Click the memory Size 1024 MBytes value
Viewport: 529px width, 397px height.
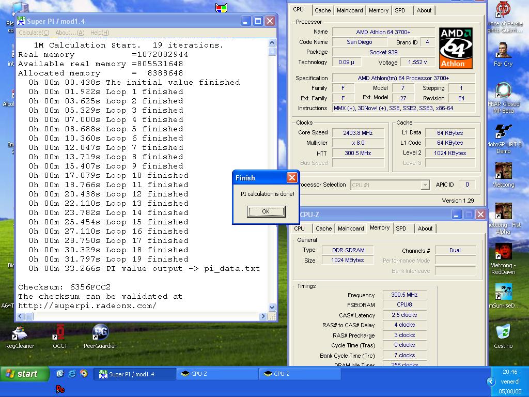(x=348, y=260)
